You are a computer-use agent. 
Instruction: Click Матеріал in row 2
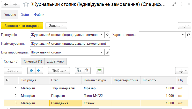[x=34, y=96]
